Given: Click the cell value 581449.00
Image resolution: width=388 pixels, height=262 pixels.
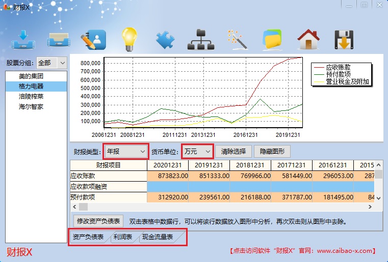Looking at the screenshot, I should click(292, 176).
